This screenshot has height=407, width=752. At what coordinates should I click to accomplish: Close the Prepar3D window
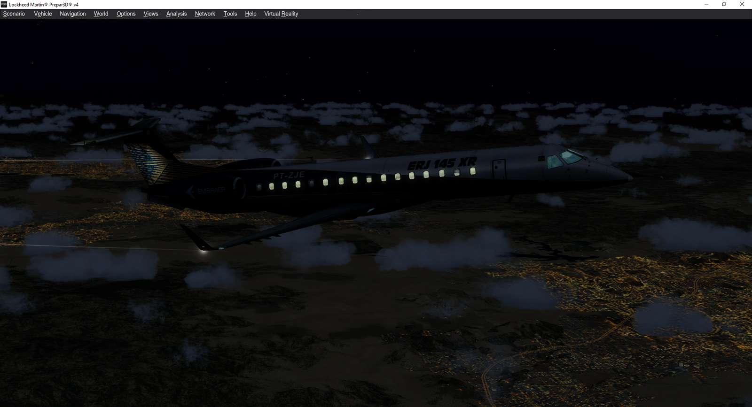pos(742,4)
